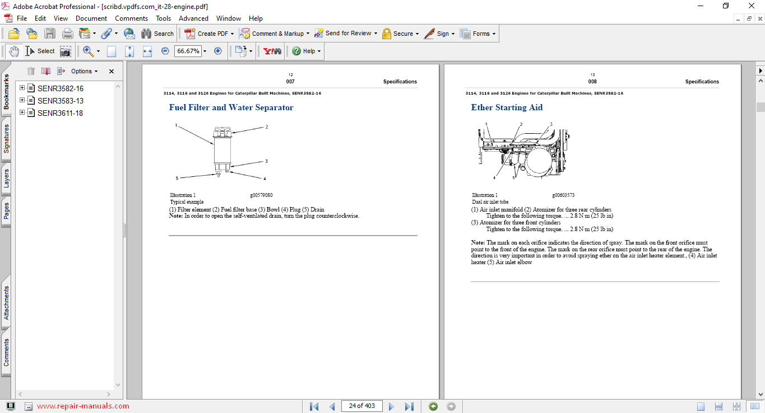Open the www.repair-manuals.com link
The height and width of the screenshot is (413, 765).
83,406
